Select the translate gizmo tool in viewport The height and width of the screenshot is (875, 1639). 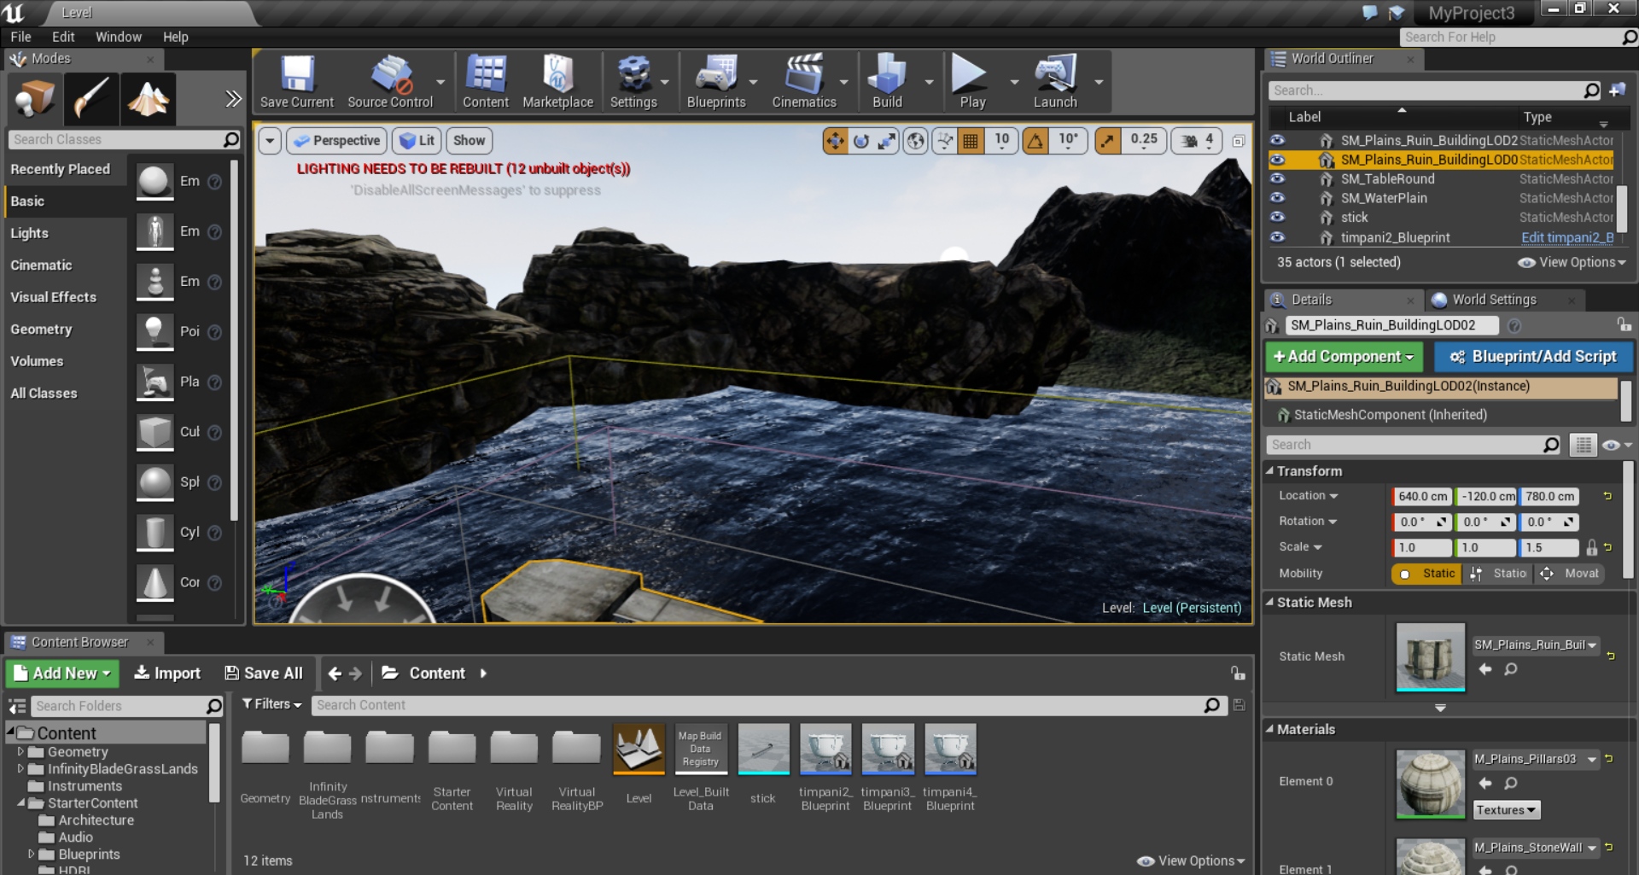(x=835, y=141)
